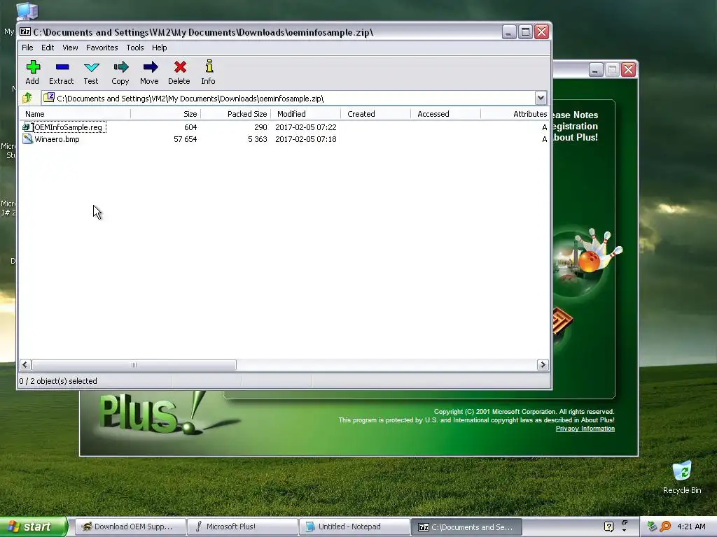Screen dimensions: 717x537
Task: Click the help question mark tray icon
Action: coord(608,527)
